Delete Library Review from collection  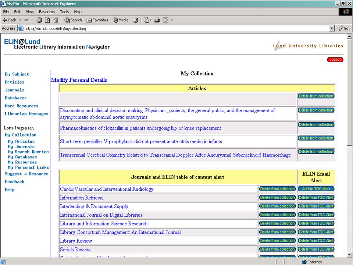[277, 241]
